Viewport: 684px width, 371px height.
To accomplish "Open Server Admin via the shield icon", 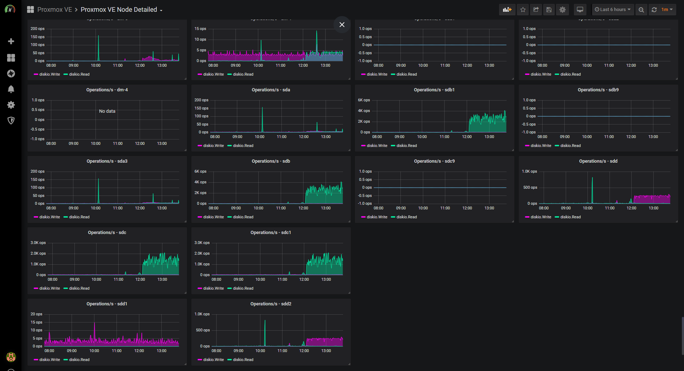I will (x=11, y=121).
